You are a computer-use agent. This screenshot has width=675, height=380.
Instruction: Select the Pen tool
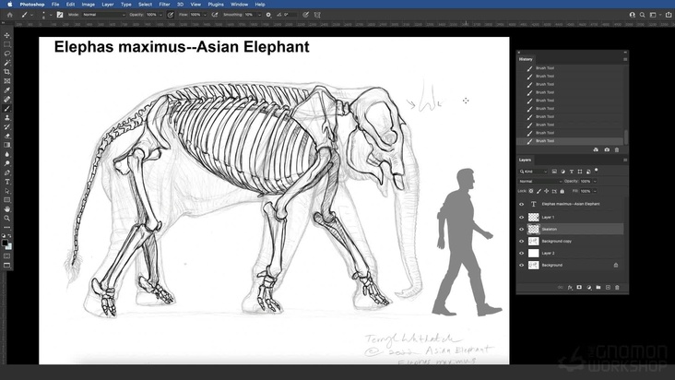(6, 172)
